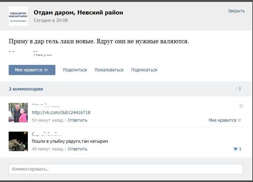Reply to the 49 minutes ago comment
Image resolution: width=253 pixels, height=182 pixels.
[x=78, y=149]
